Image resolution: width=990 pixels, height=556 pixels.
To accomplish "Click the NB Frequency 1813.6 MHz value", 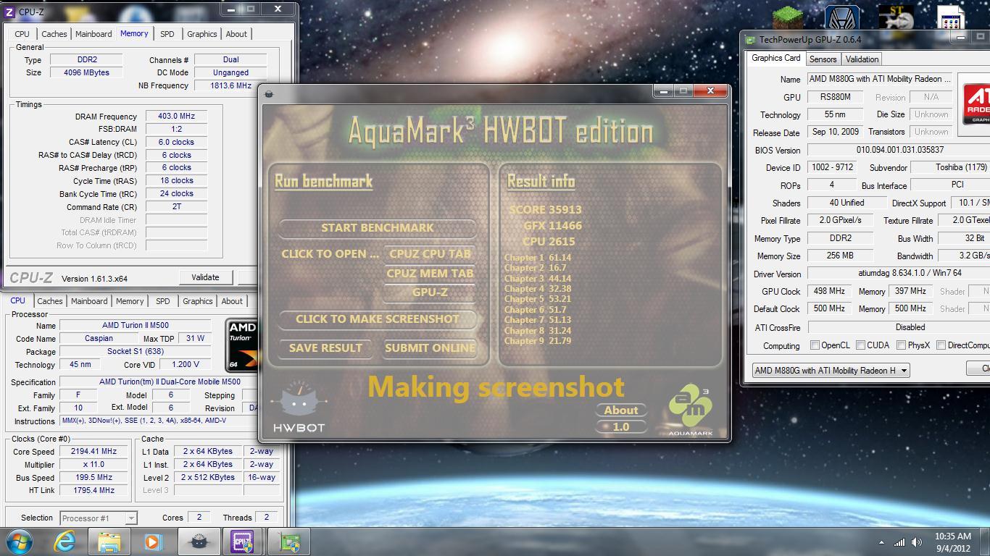I will pos(231,85).
